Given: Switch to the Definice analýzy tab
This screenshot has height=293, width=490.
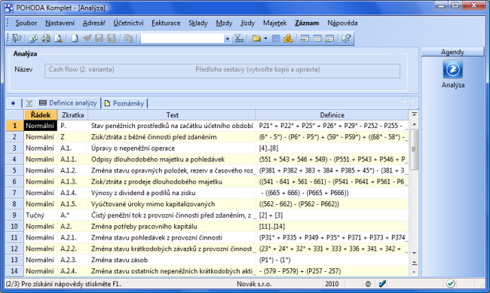Looking at the screenshot, I should pos(68,103).
